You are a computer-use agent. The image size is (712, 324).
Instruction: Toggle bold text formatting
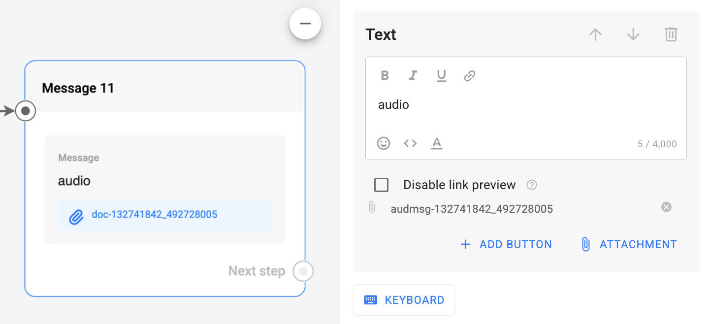click(385, 75)
